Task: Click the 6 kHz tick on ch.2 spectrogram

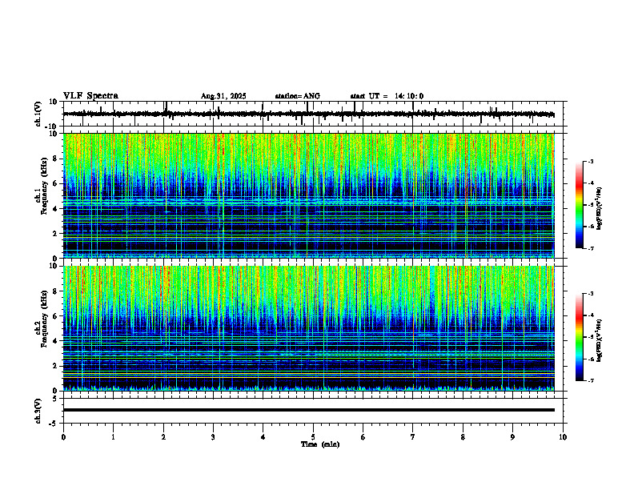Action: 56,316
